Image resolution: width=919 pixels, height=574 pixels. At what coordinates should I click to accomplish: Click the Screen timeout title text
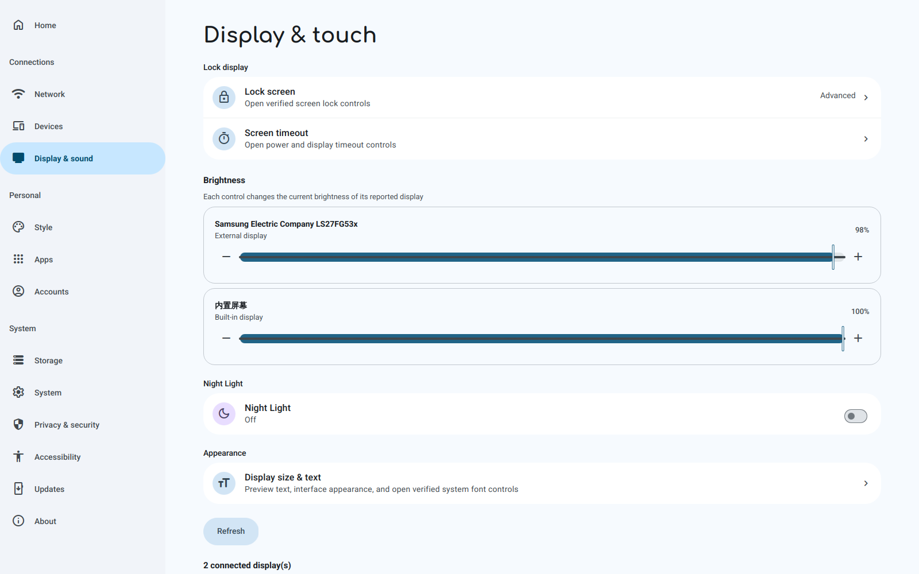coord(276,133)
